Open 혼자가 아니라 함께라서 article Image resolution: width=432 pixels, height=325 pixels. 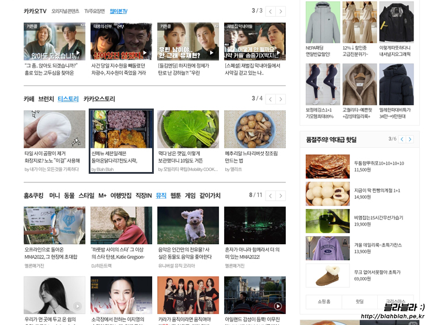point(252,253)
